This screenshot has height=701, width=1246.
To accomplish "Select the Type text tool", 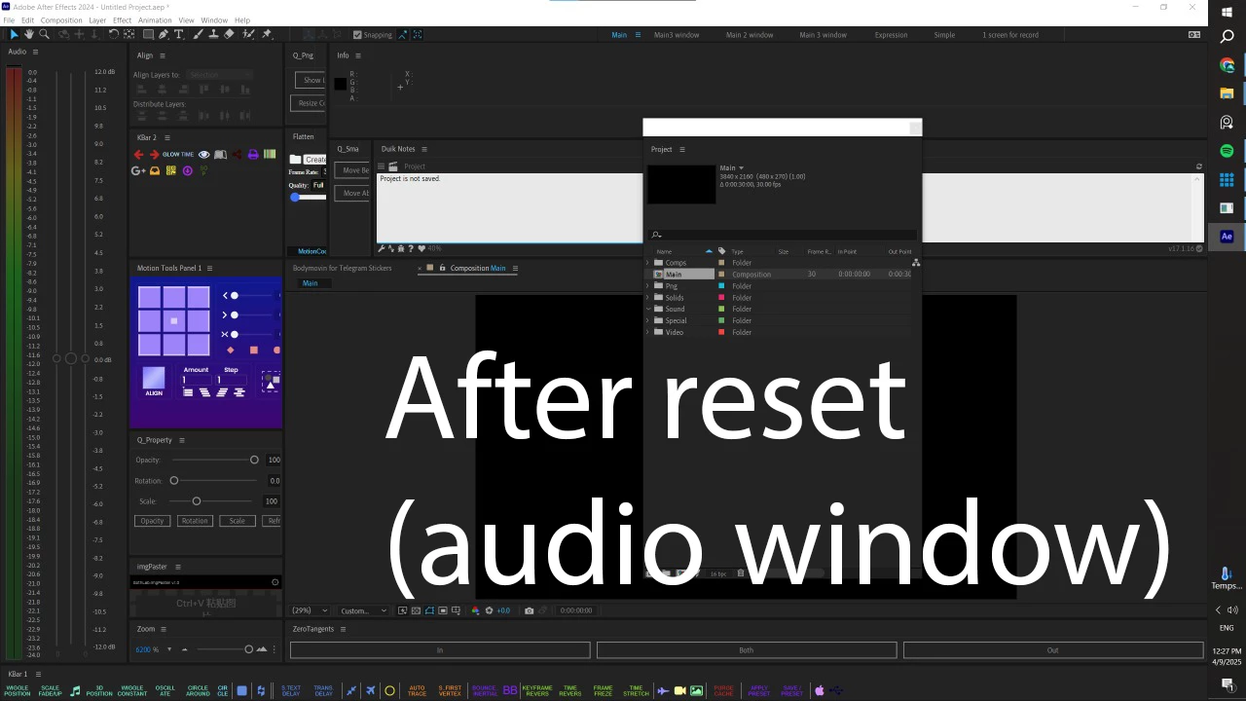I will [x=179, y=34].
